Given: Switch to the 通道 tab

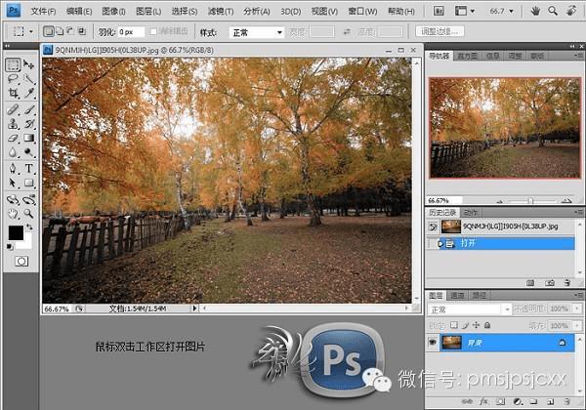Looking at the screenshot, I should click(457, 296).
